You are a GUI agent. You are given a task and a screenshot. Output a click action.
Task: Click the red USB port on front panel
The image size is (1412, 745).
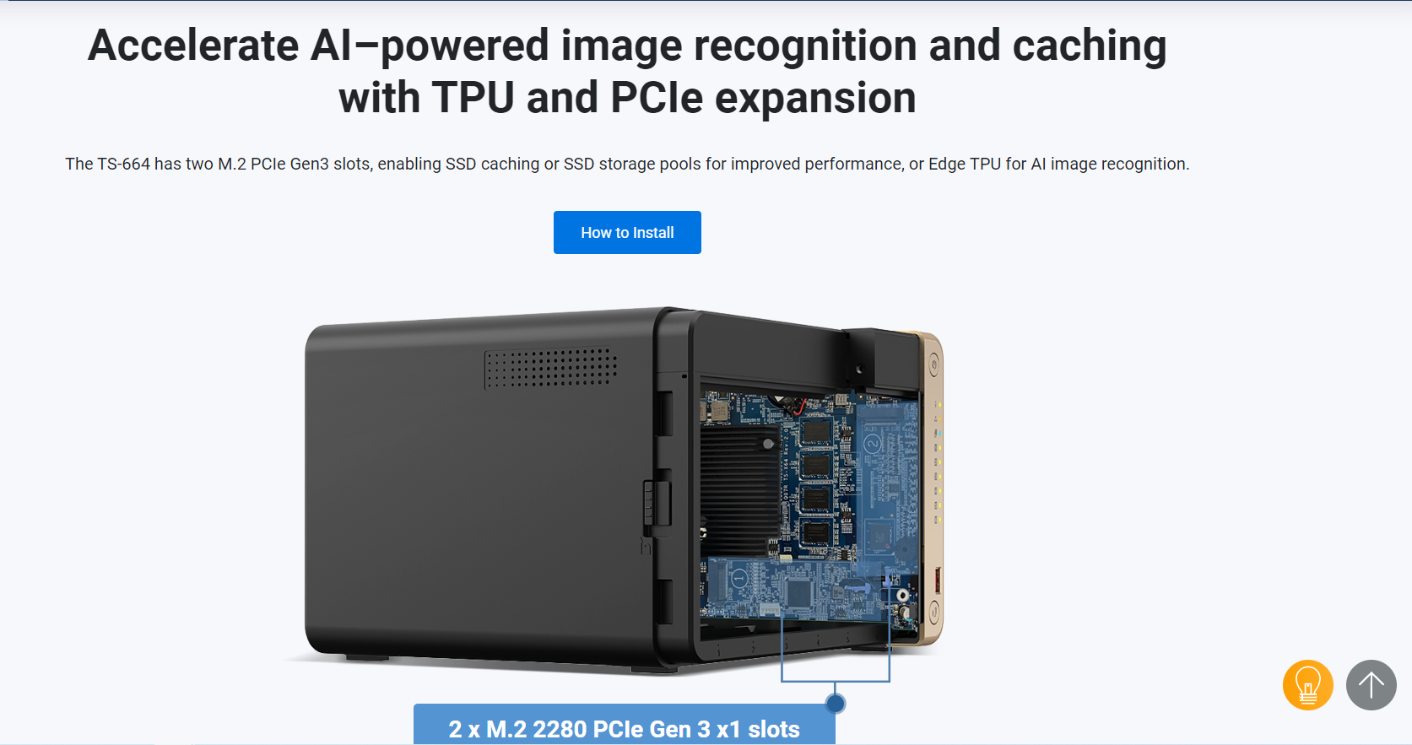click(x=937, y=580)
